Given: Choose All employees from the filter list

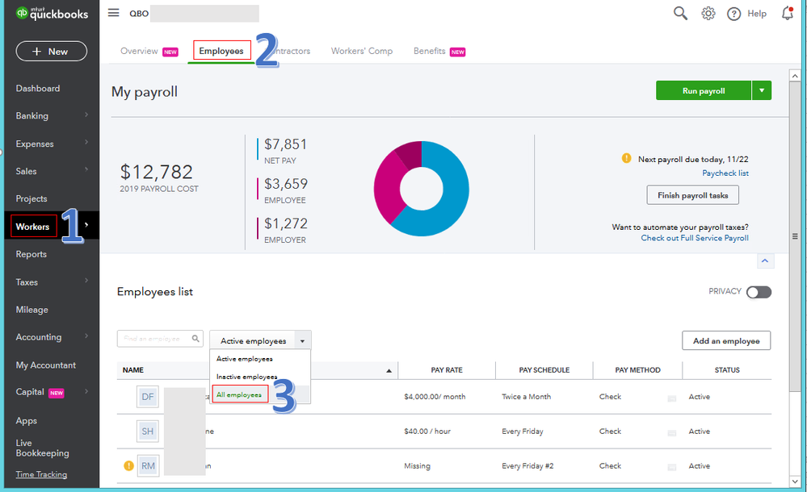Looking at the screenshot, I should [x=239, y=395].
